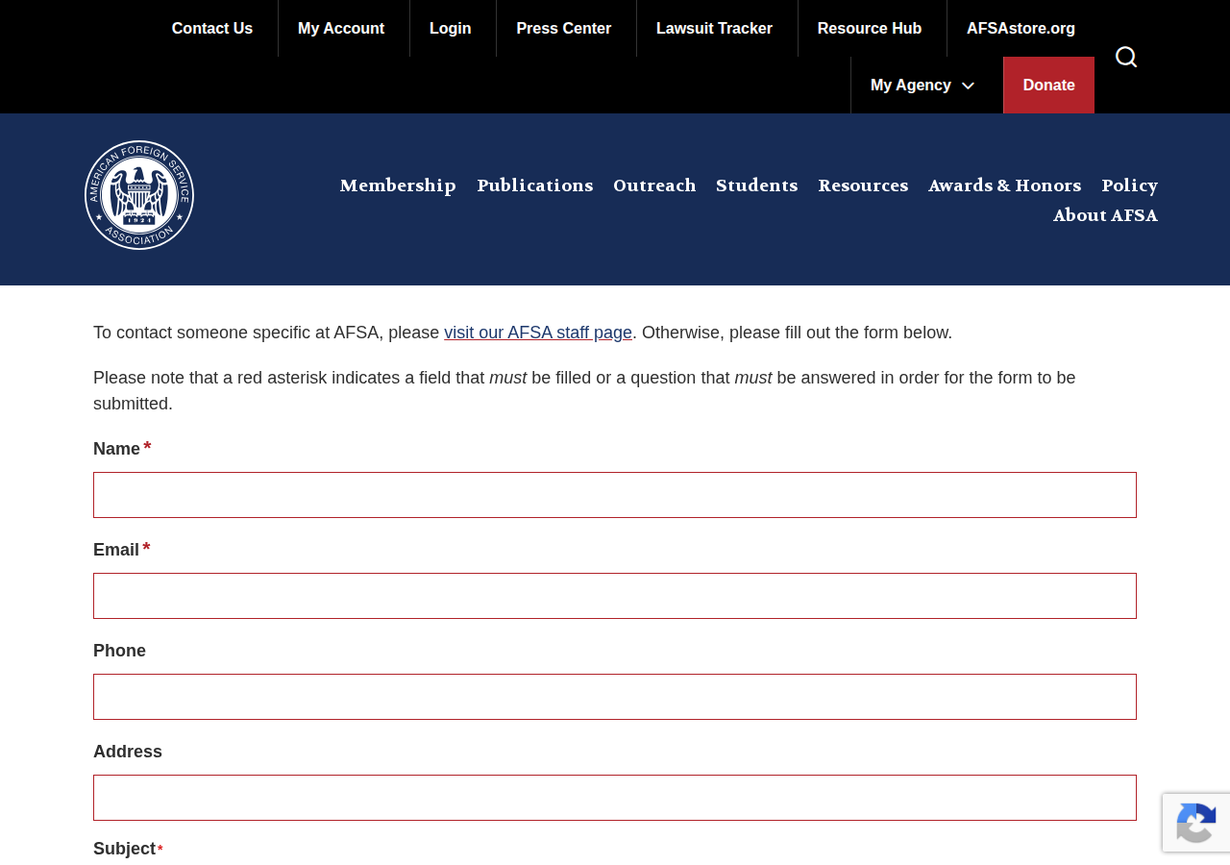Open the Resources menu

(863, 185)
